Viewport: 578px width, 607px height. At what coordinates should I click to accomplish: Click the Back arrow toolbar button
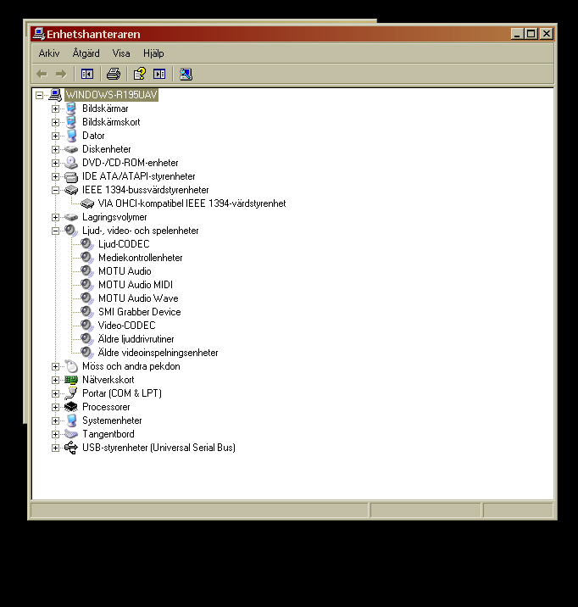(x=42, y=74)
